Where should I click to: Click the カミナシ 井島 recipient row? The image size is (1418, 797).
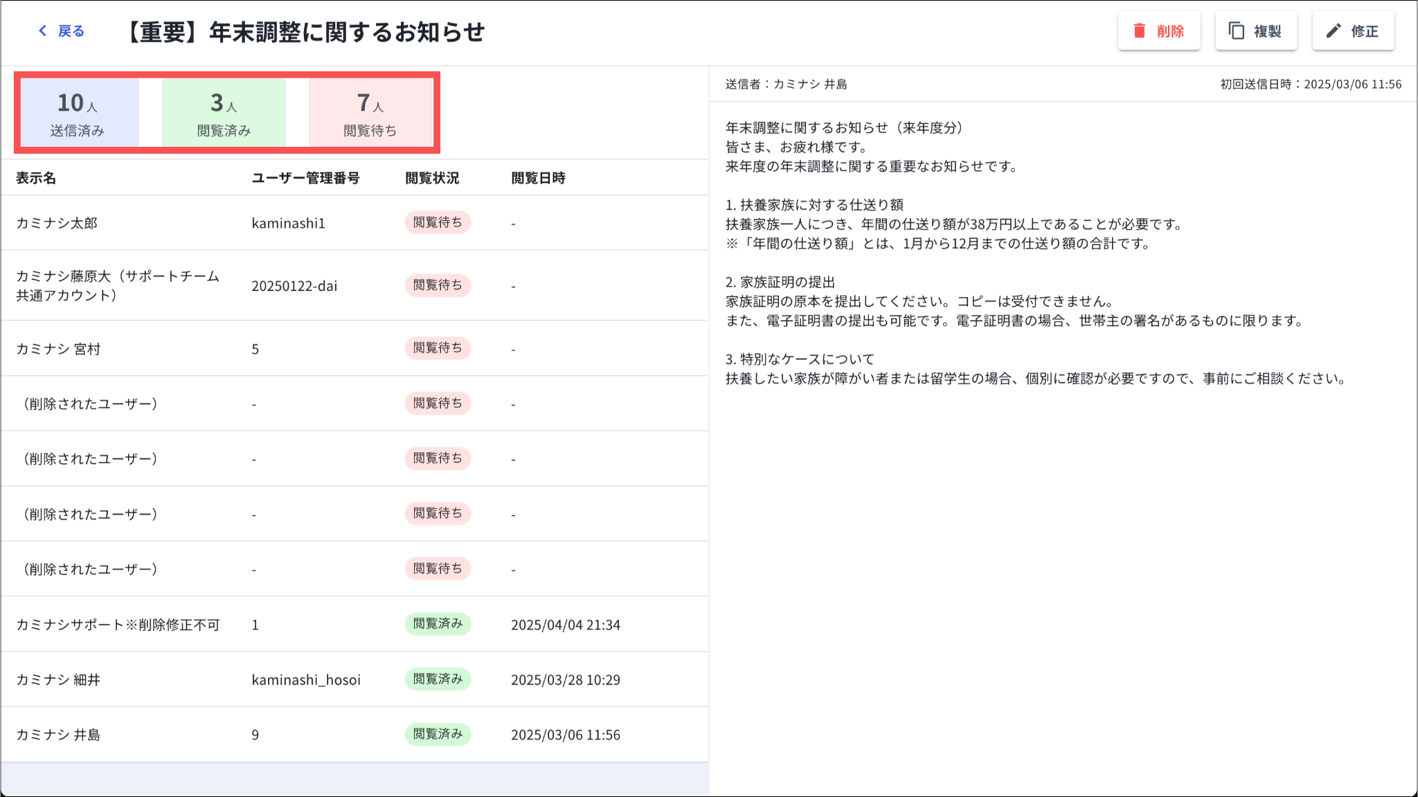coord(58,735)
